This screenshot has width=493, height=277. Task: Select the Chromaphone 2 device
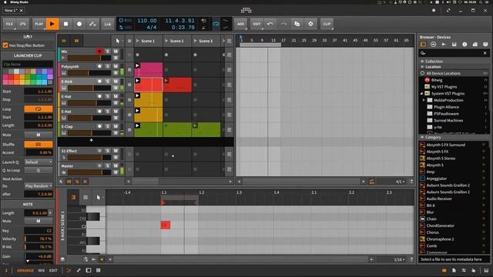[440, 239]
